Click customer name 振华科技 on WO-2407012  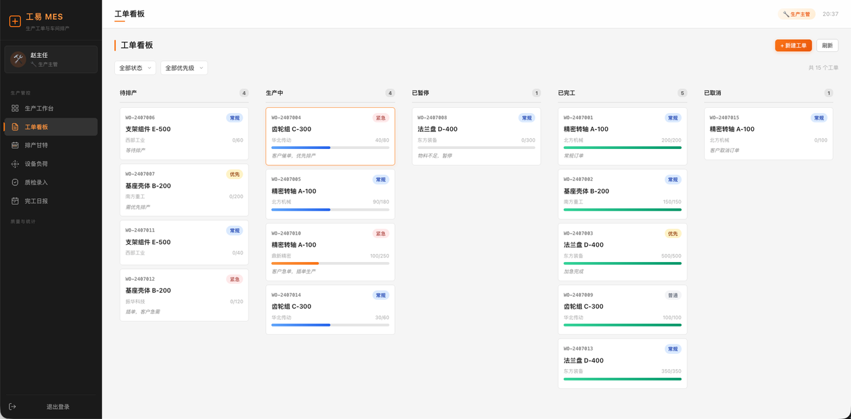click(135, 301)
